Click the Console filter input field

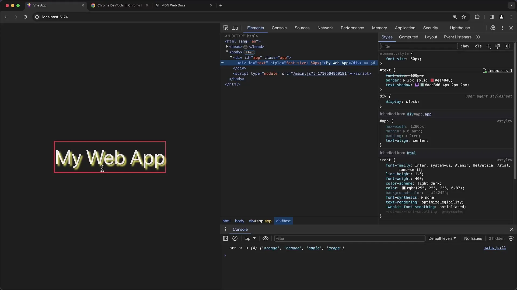[x=350, y=238]
